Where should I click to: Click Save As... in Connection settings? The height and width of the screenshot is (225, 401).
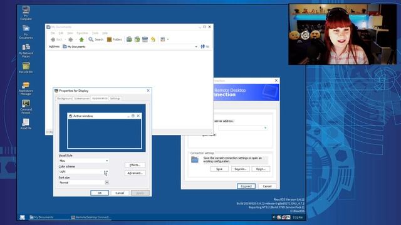[240, 169]
